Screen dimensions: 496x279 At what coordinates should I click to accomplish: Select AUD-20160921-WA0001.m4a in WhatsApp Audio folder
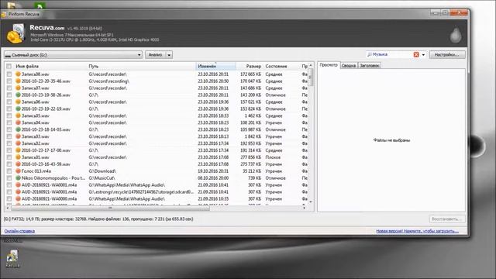(49, 185)
